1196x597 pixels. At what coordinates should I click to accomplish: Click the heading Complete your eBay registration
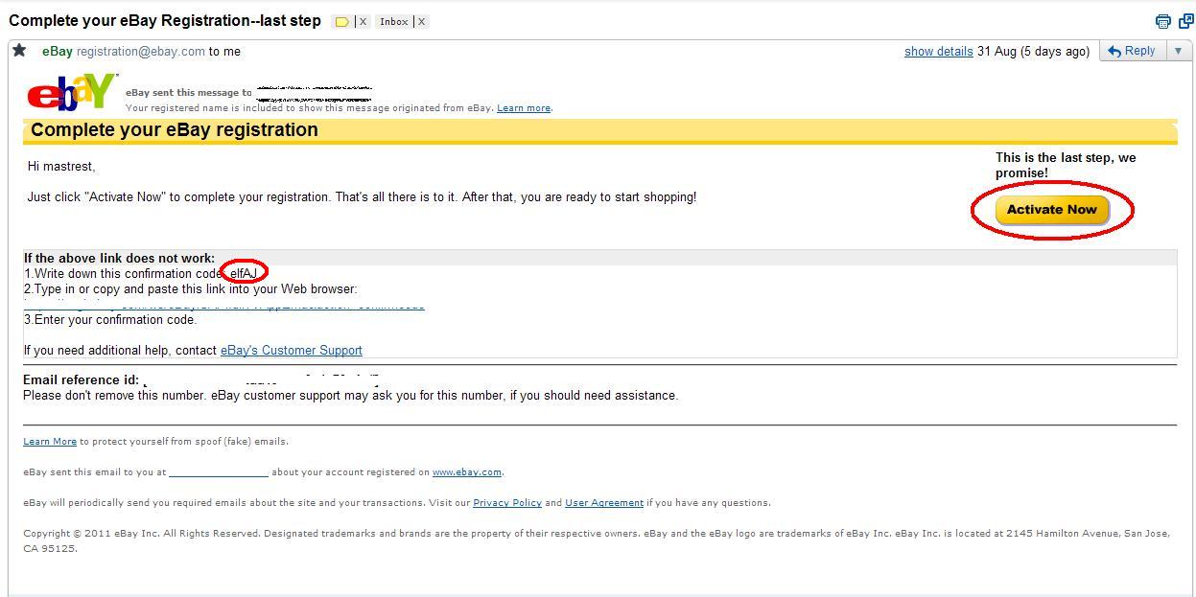point(175,130)
